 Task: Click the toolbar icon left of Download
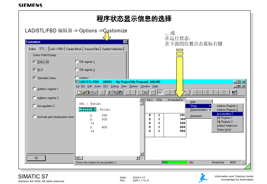(x=140, y=92)
